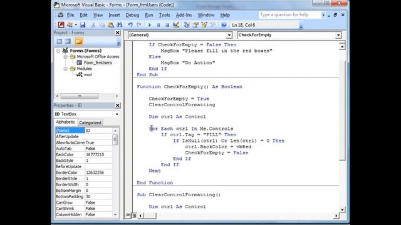Click the BorderColor value 12632256
The image size is (401, 225).
point(98,172)
